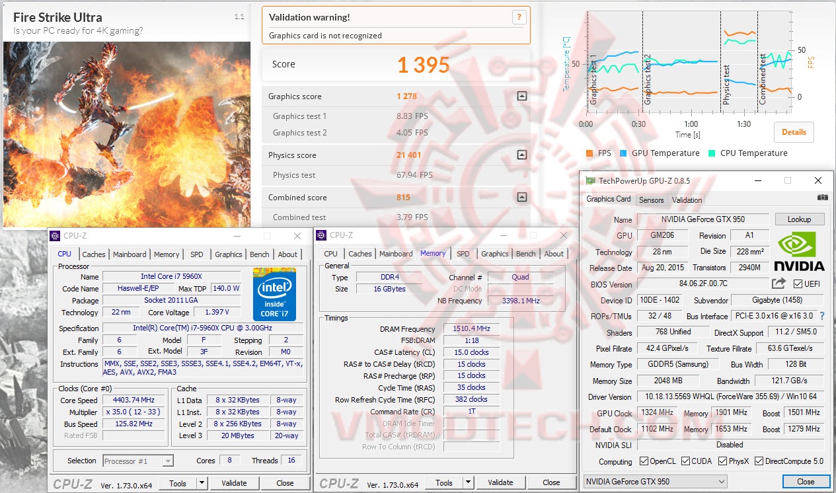Switch to Validation tab in GPU-Z

687,200
